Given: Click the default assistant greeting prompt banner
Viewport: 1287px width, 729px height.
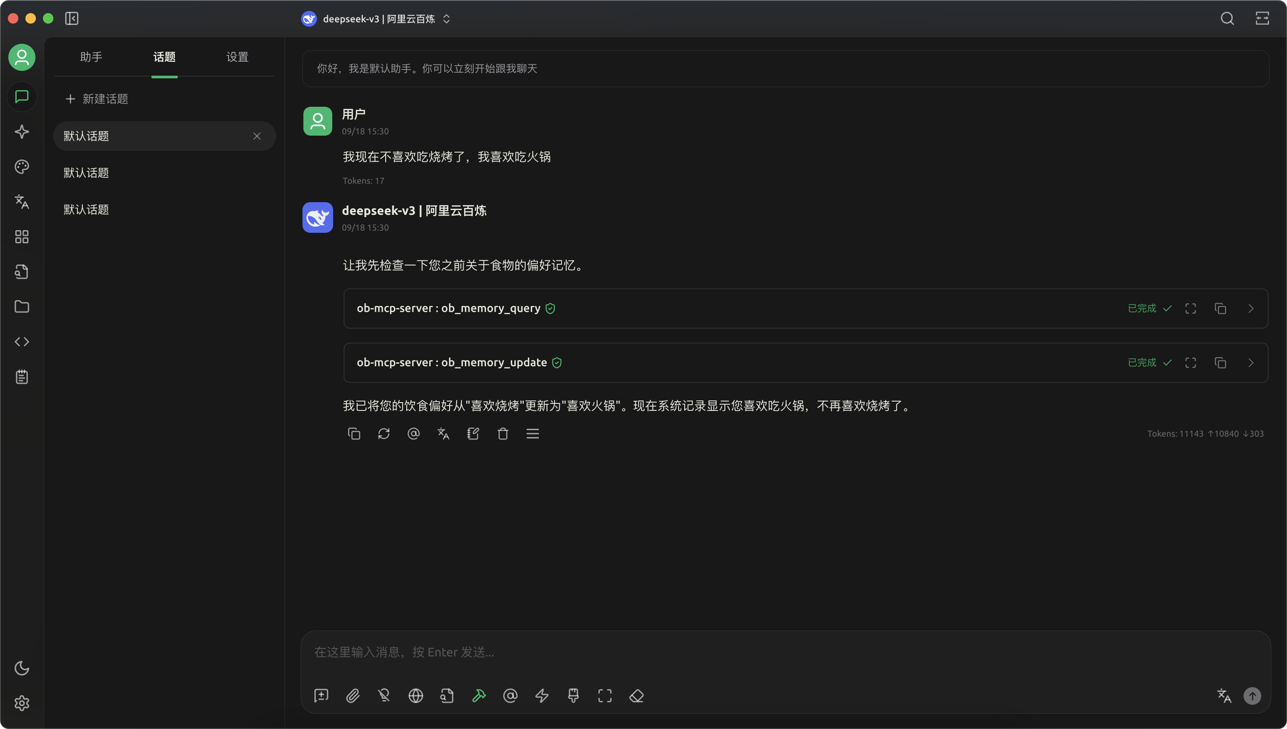Looking at the screenshot, I should pyautogui.click(x=786, y=69).
